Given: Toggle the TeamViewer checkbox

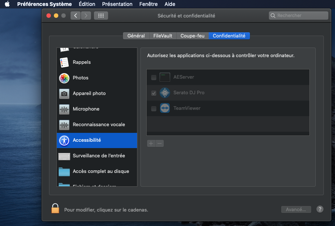Looking at the screenshot, I should click(154, 108).
